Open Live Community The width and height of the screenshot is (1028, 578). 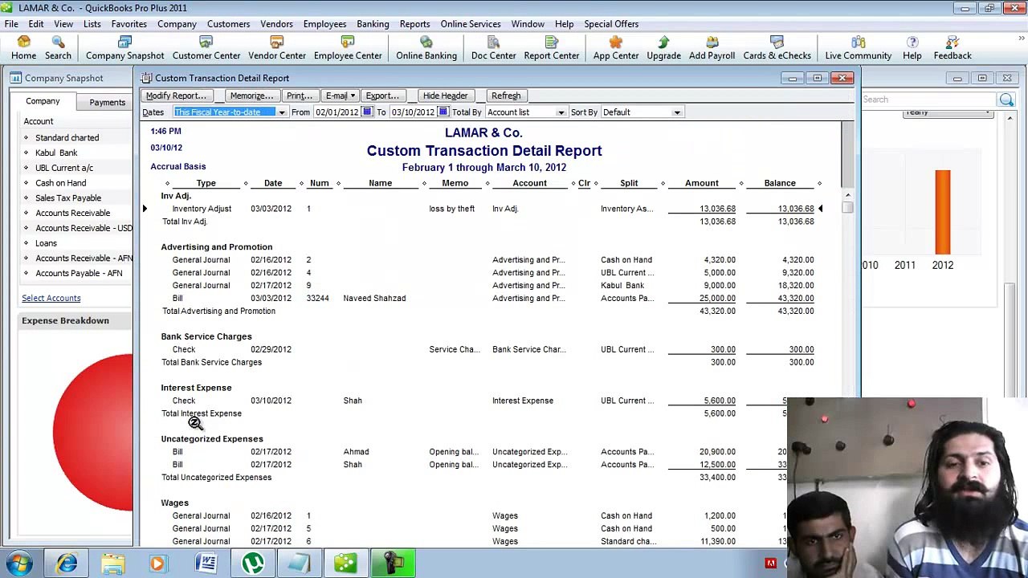pyautogui.click(x=858, y=47)
